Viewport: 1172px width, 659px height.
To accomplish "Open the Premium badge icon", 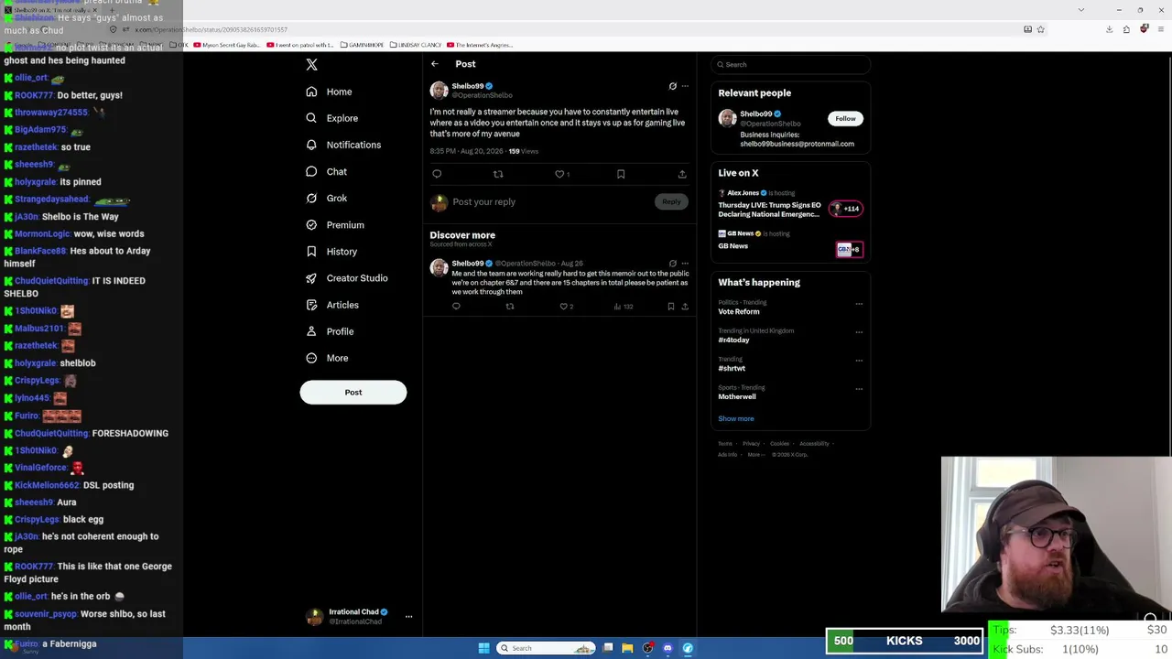I will click(x=311, y=224).
